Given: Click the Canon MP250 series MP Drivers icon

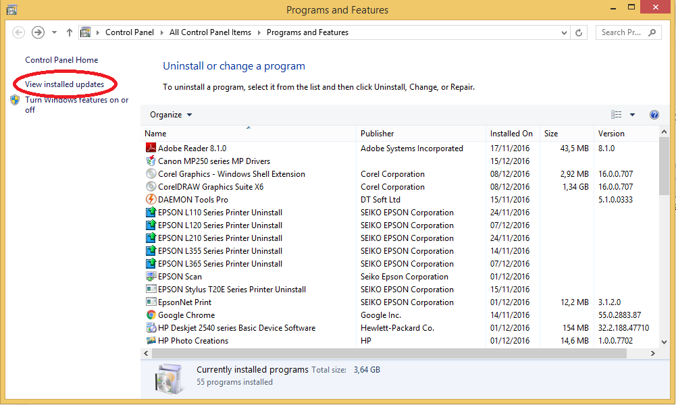Looking at the screenshot, I should (151, 161).
